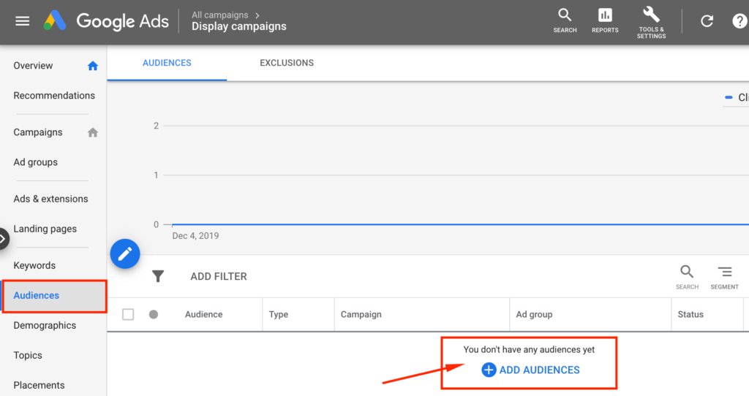Click the Search icon in top bar
749x396 pixels.
coord(565,15)
